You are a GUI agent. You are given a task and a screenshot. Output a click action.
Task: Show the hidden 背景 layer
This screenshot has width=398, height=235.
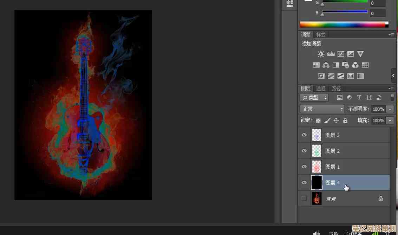click(x=304, y=198)
